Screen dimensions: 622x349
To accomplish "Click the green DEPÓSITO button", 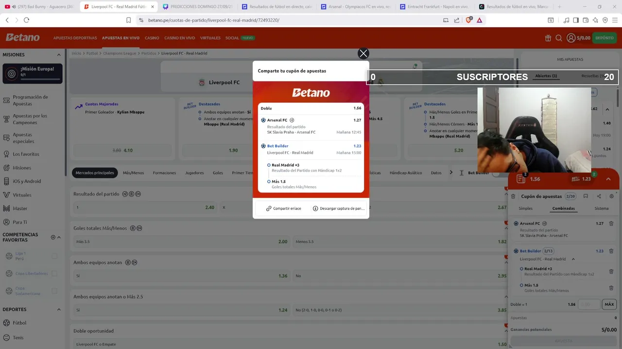I will 605,38.
